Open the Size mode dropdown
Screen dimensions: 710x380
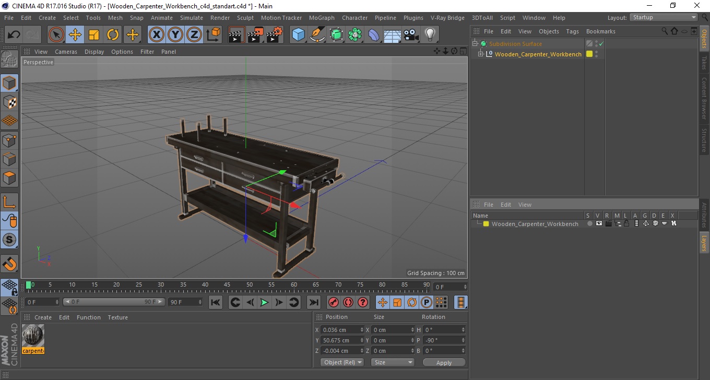tap(393, 362)
